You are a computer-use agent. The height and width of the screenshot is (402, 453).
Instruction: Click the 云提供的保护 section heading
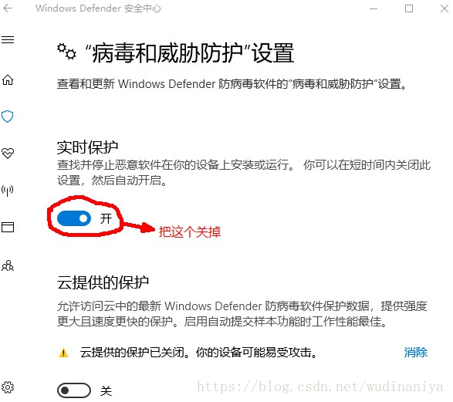(103, 282)
